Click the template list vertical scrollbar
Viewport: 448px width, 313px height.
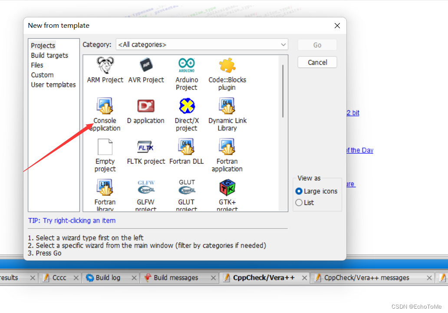coord(283,91)
